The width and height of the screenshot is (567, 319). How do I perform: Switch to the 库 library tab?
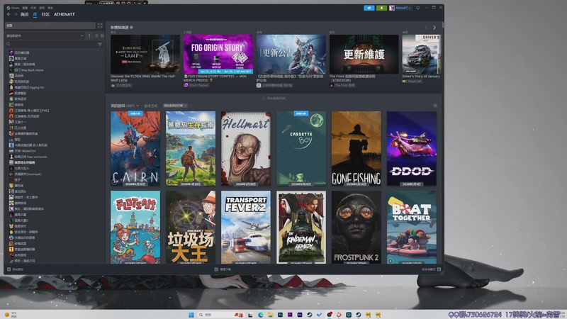click(x=35, y=14)
